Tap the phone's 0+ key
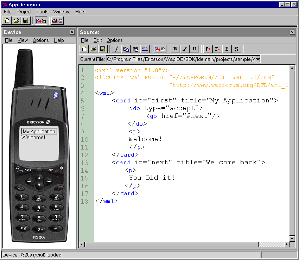Screen dimensions: 299x260 (39, 229)
